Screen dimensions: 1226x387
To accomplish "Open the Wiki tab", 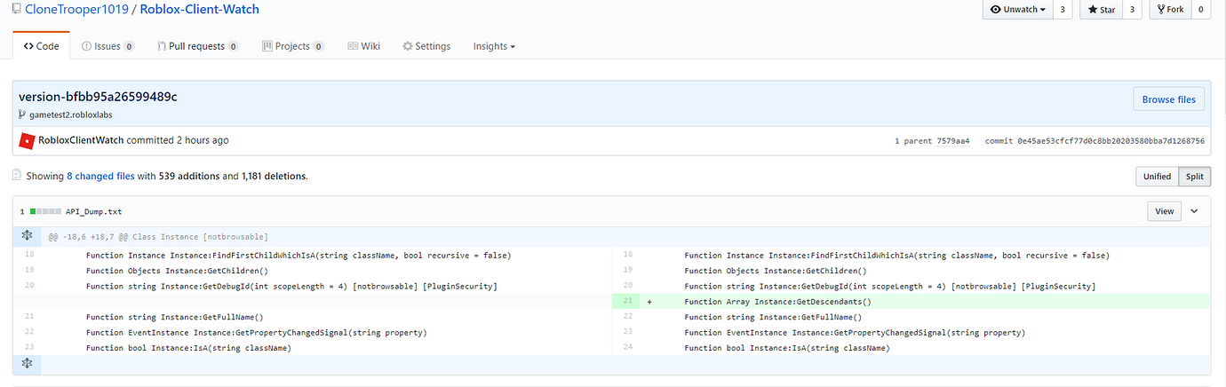I will pyautogui.click(x=363, y=46).
